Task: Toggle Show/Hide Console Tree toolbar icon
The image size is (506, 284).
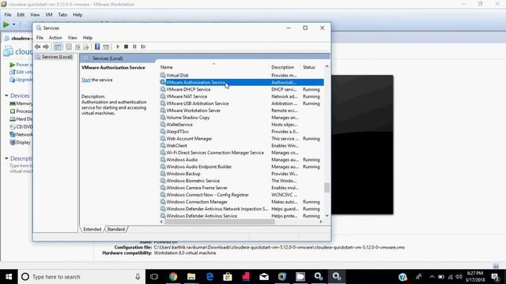Action: click(x=58, y=47)
